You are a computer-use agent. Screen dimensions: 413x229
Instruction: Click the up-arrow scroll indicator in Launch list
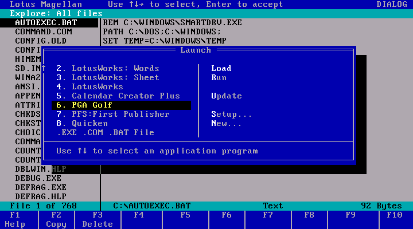point(44,68)
